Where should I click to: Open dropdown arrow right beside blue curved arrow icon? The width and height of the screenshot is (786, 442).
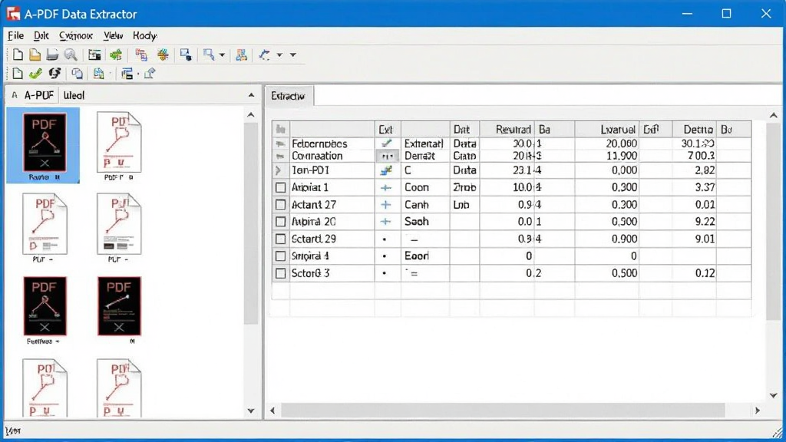click(x=279, y=54)
